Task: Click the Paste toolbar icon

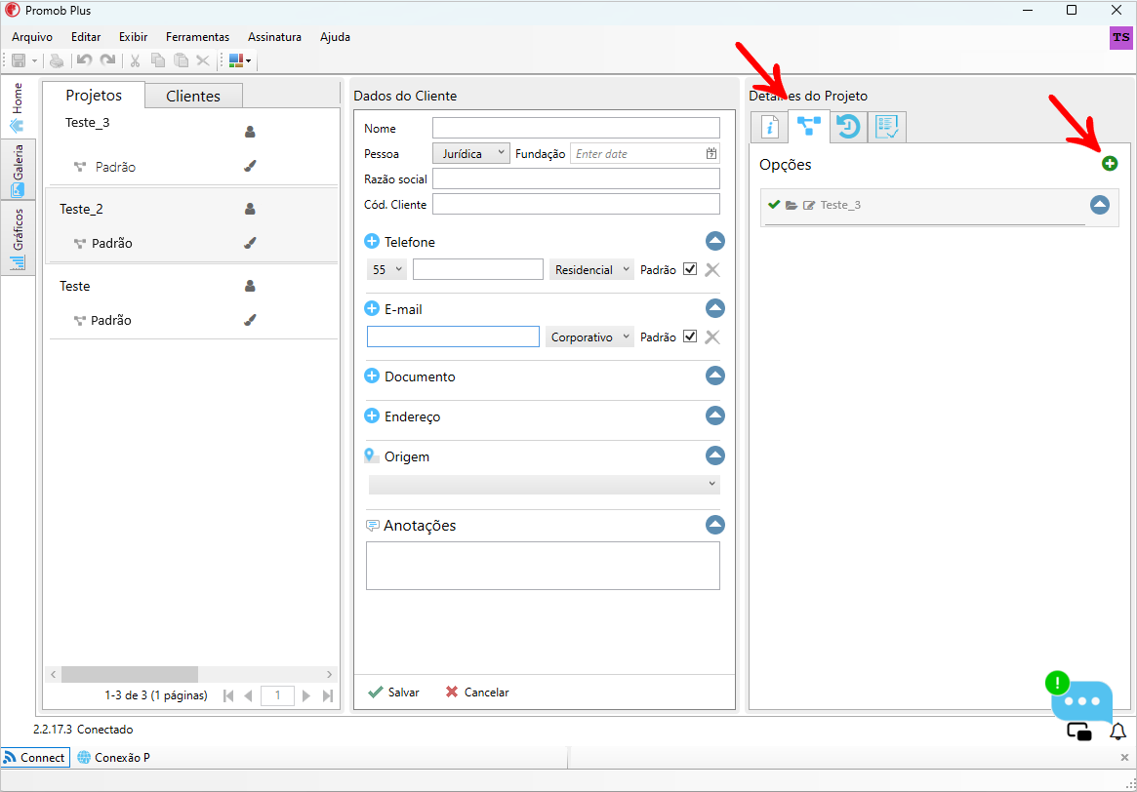Action: click(x=181, y=60)
